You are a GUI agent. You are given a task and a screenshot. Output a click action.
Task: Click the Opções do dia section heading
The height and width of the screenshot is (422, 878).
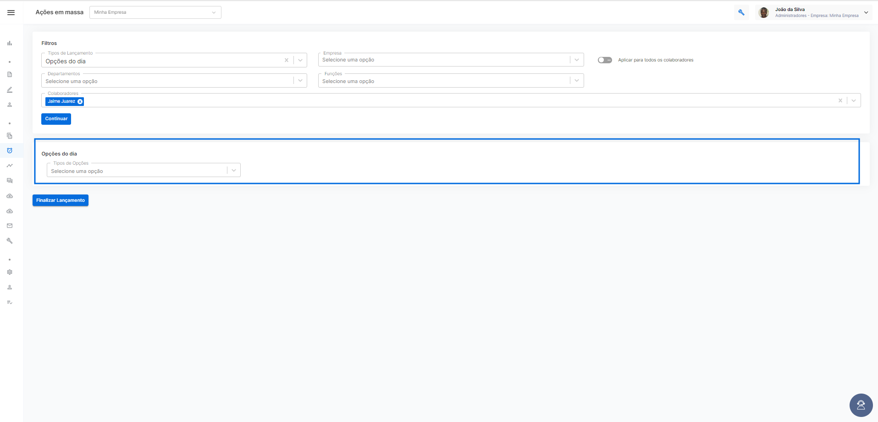(x=59, y=154)
